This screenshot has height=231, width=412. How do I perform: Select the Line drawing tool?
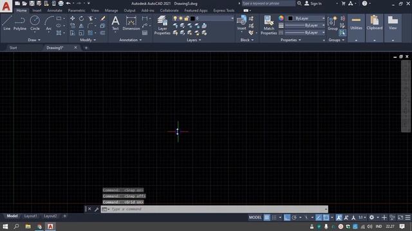[7, 23]
